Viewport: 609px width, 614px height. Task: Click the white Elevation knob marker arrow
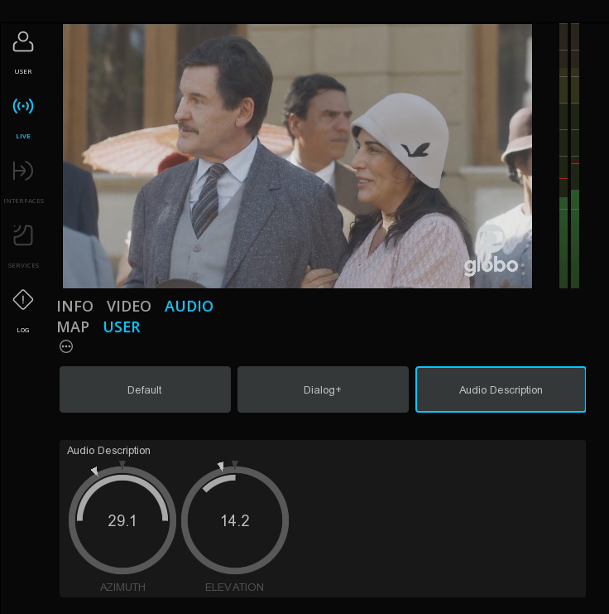click(x=221, y=466)
